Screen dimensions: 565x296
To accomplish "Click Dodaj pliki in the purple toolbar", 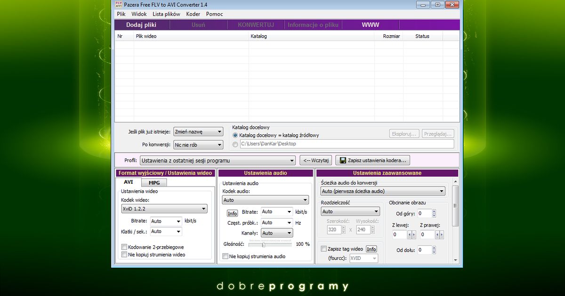I will [141, 25].
